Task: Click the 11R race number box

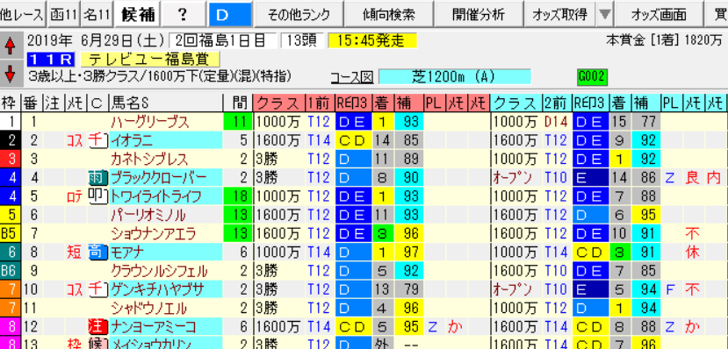Action: point(51,60)
